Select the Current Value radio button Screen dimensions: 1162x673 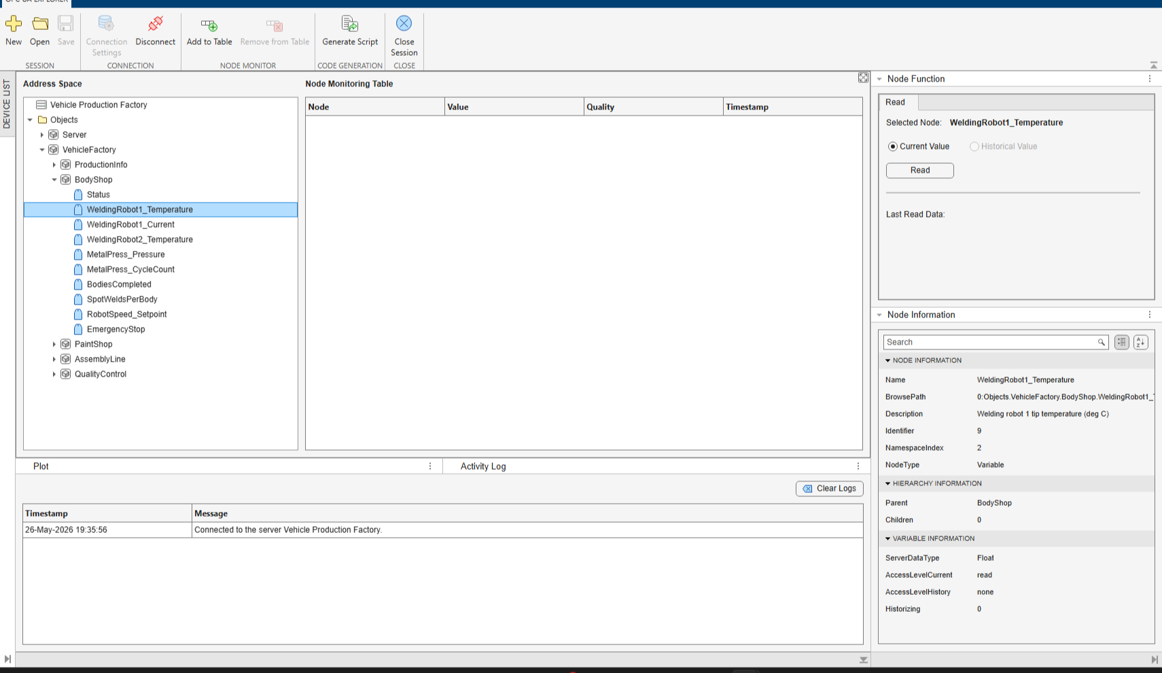point(893,147)
